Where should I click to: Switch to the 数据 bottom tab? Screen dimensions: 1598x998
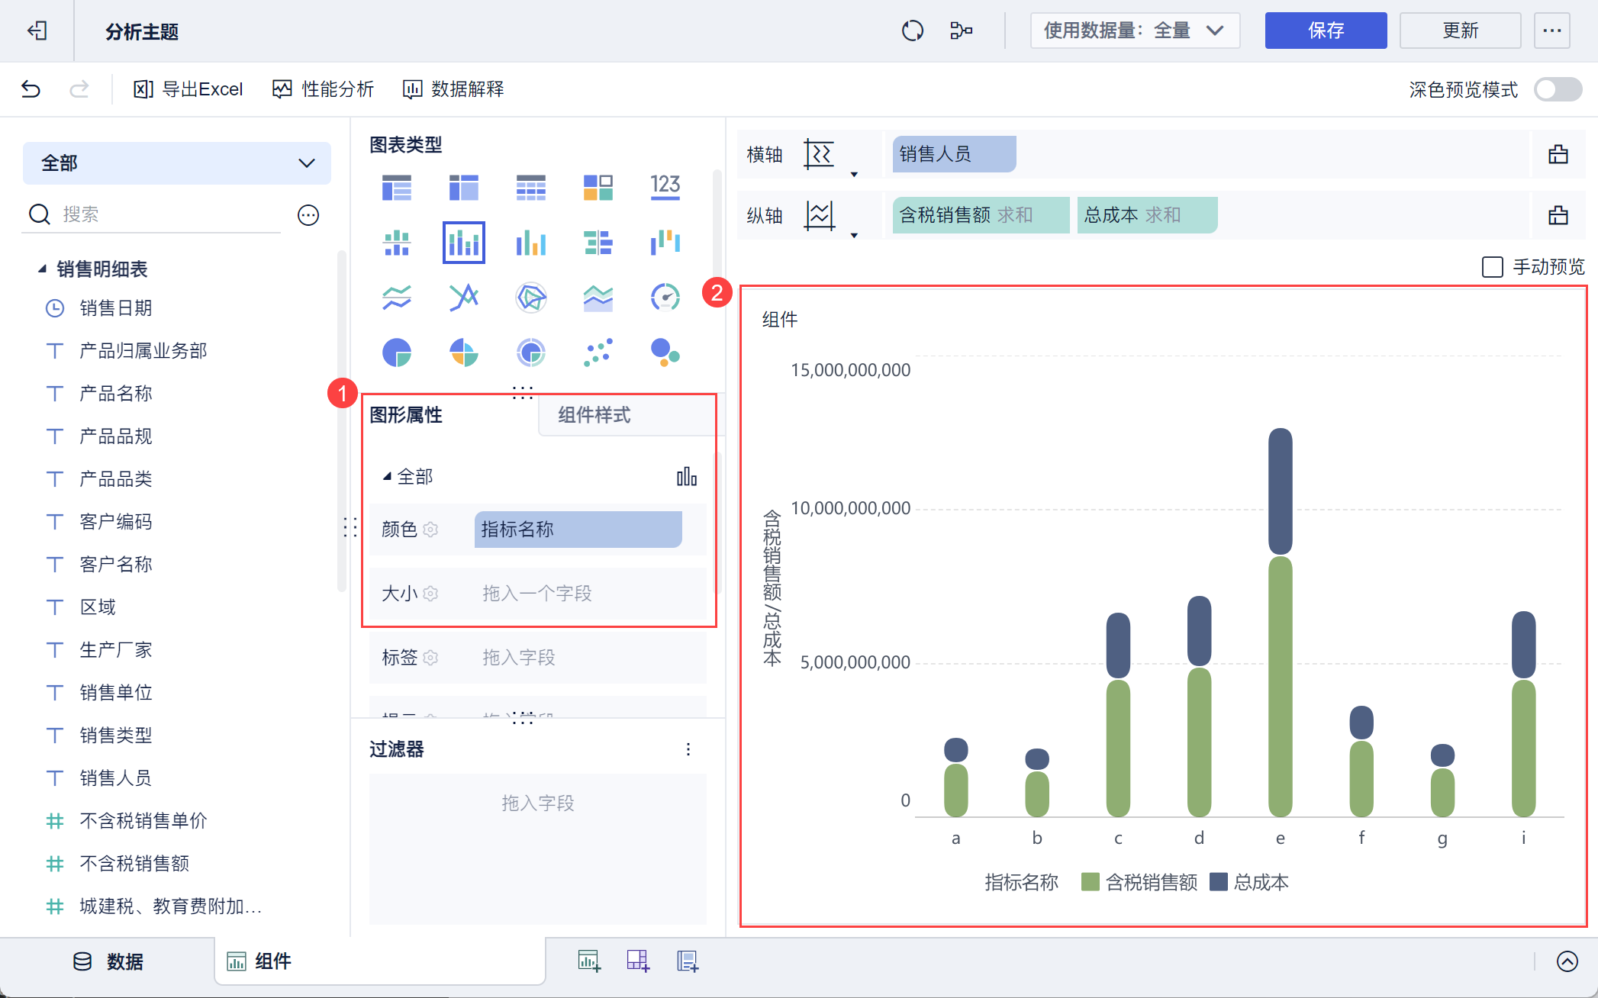click(108, 961)
